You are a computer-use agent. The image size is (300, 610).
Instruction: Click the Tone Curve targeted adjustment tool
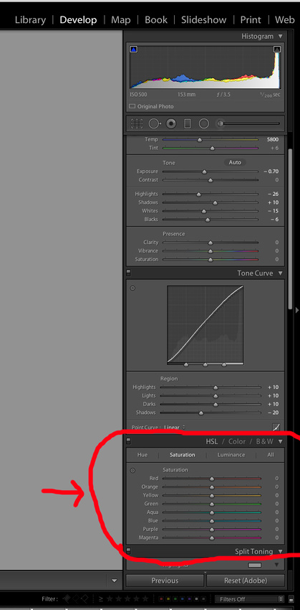pyautogui.click(x=132, y=288)
